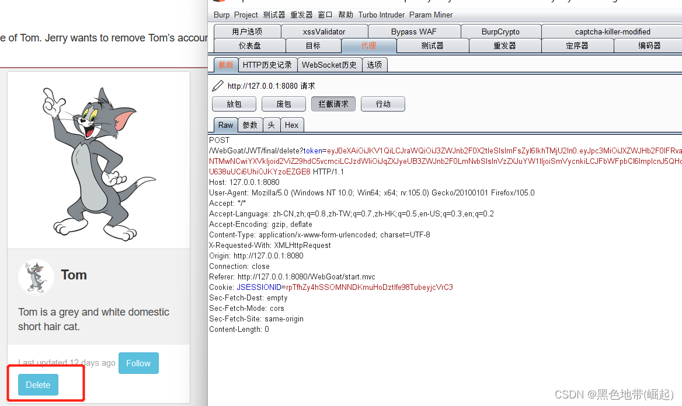
Task: Switch to HTTP历史记录 tab
Action: pyautogui.click(x=267, y=65)
